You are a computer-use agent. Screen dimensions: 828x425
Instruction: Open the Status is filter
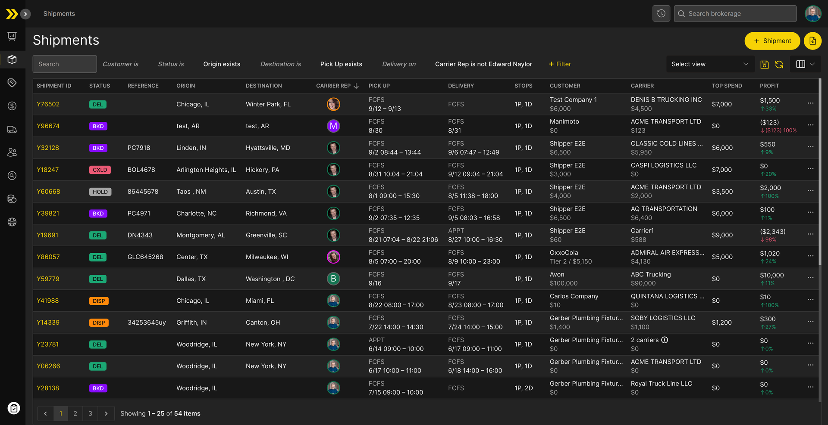(x=171, y=64)
